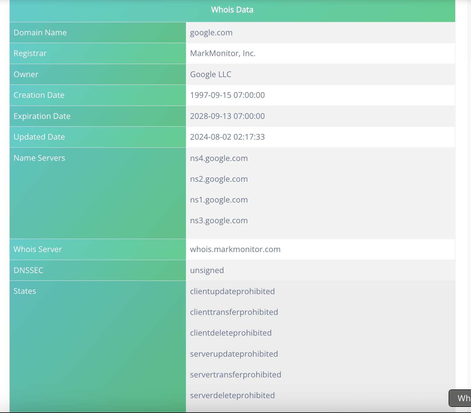Click the MarkMonitor, Inc. registrar value
Viewport: 471px width, 413px height.
point(222,53)
